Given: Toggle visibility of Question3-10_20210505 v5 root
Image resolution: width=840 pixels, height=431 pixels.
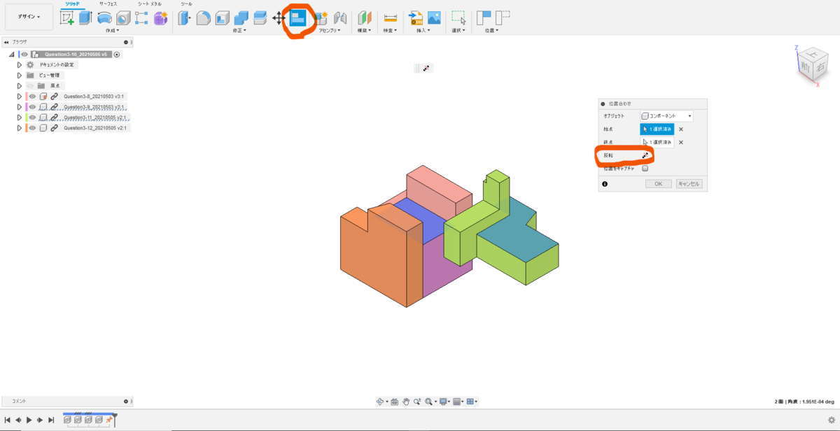Looking at the screenshot, I should coord(24,55).
